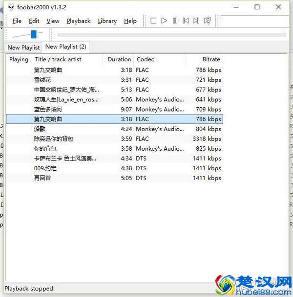Screen dimensions: 293x297
Task: Select the 雪绒花 track row
Action: (115, 80)
